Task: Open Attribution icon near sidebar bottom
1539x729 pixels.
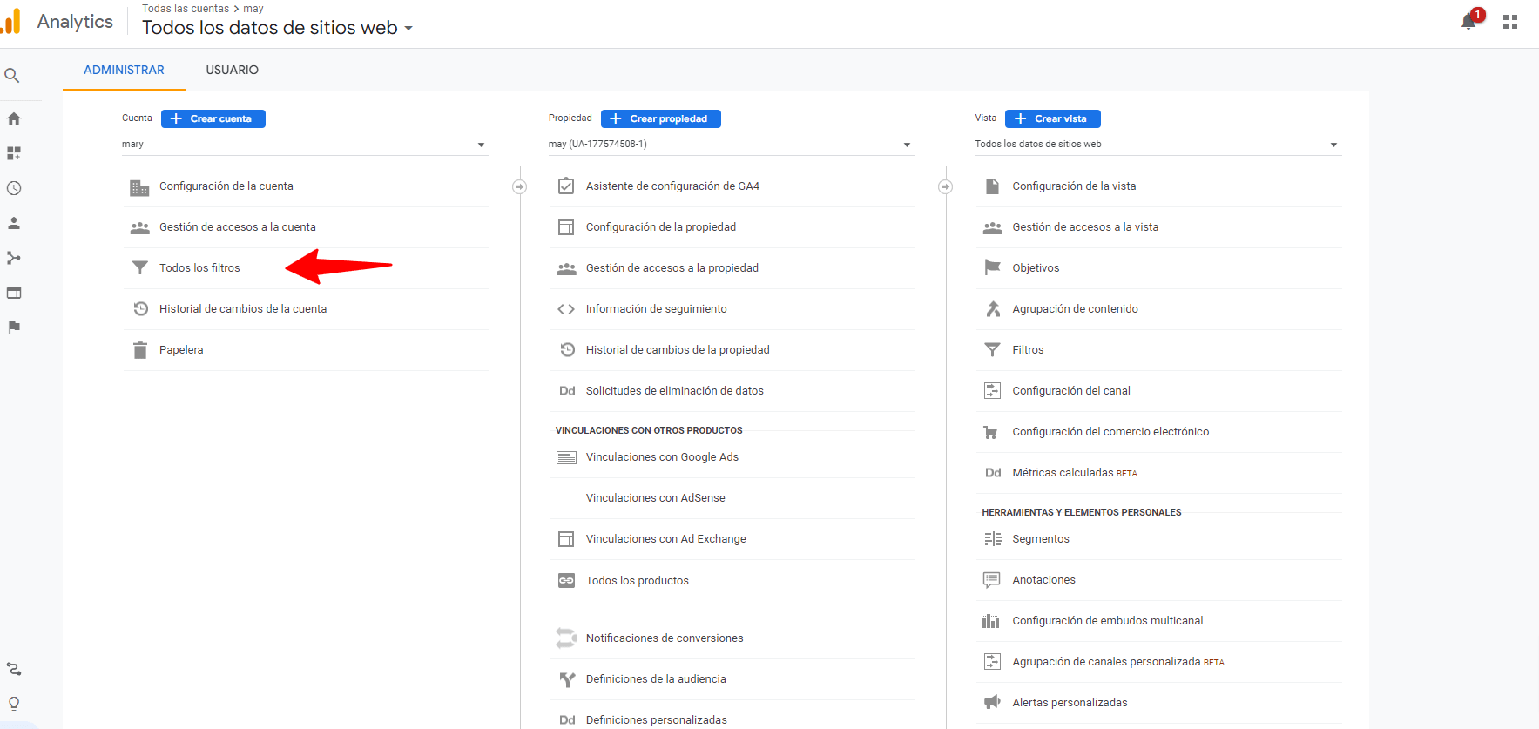Action: [x=14, y=669]
